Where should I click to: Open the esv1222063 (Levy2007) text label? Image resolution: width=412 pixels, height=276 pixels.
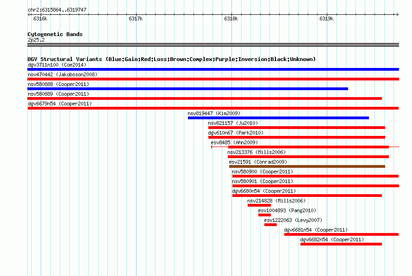point(293,220)
